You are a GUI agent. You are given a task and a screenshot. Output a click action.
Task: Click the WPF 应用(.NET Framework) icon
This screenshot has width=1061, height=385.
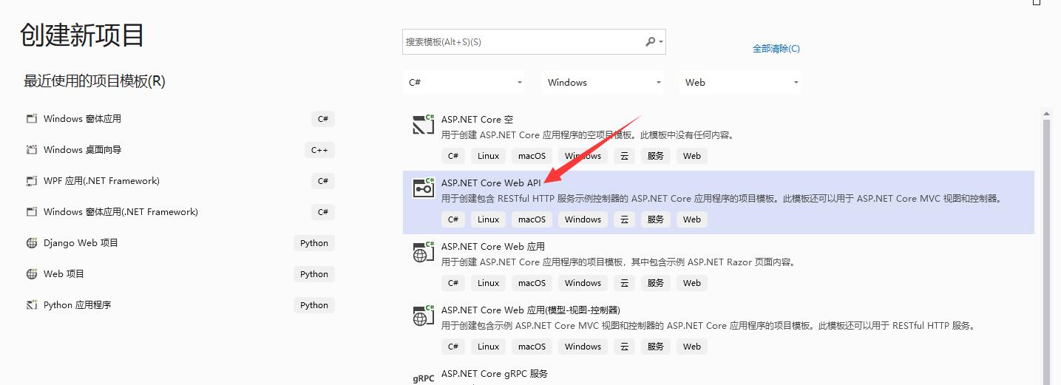click(32, 181)
